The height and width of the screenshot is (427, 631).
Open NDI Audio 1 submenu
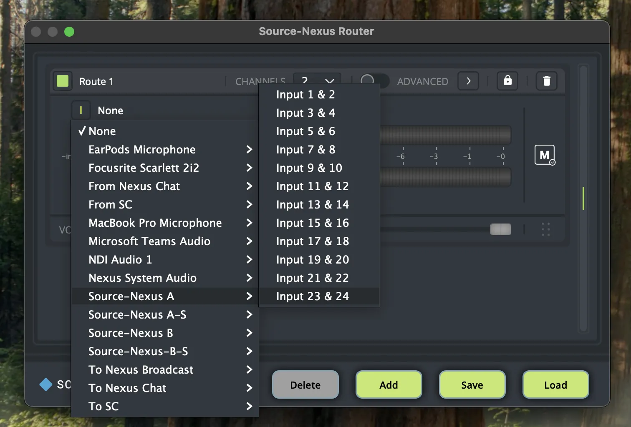point(165,259)
